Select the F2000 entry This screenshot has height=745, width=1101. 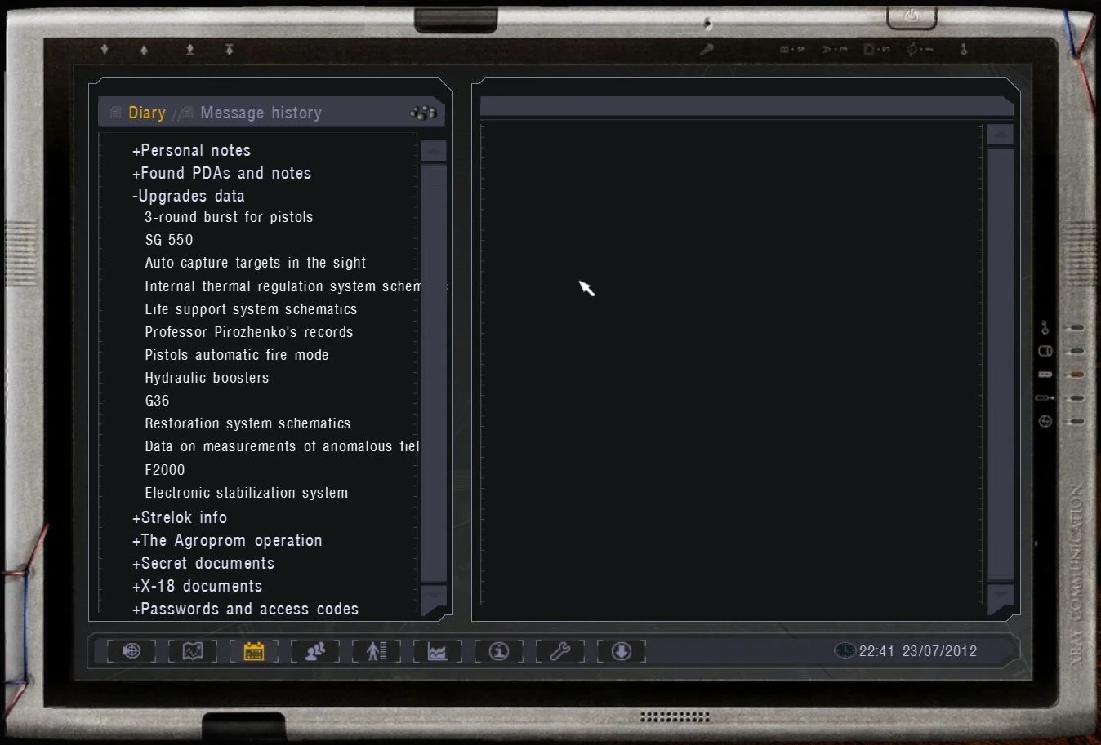(165, 470)
